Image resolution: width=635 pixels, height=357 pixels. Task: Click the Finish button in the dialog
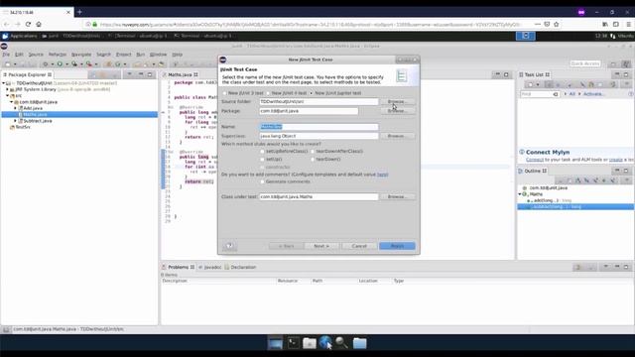pos(397,246)
